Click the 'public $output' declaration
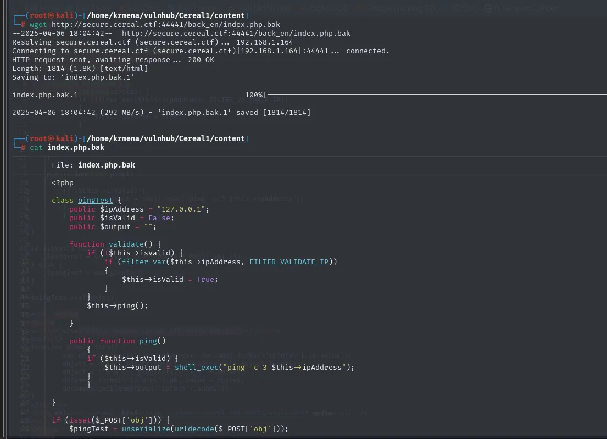Image resolution: width=607 pixels, height=439 pixels. (x=100, y=227)
